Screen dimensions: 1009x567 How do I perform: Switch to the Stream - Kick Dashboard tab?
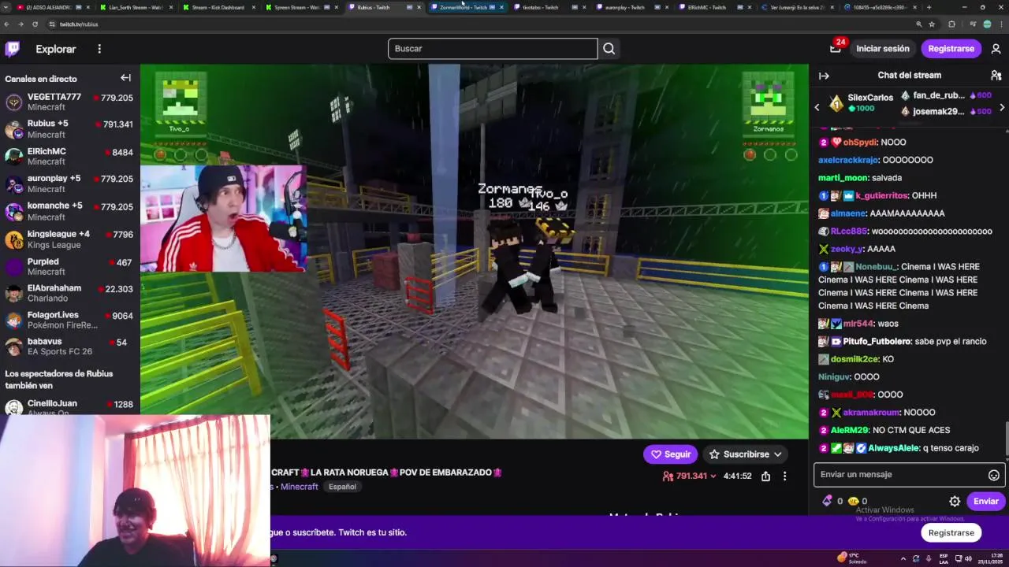tap(219, 7)
